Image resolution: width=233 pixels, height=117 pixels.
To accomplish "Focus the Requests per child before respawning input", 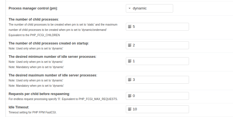I will (x=160, y=96).
